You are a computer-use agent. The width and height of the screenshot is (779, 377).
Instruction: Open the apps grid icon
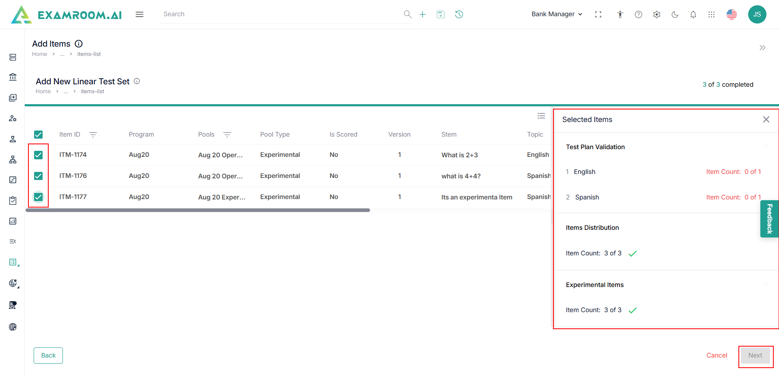[x=711, y=15]
